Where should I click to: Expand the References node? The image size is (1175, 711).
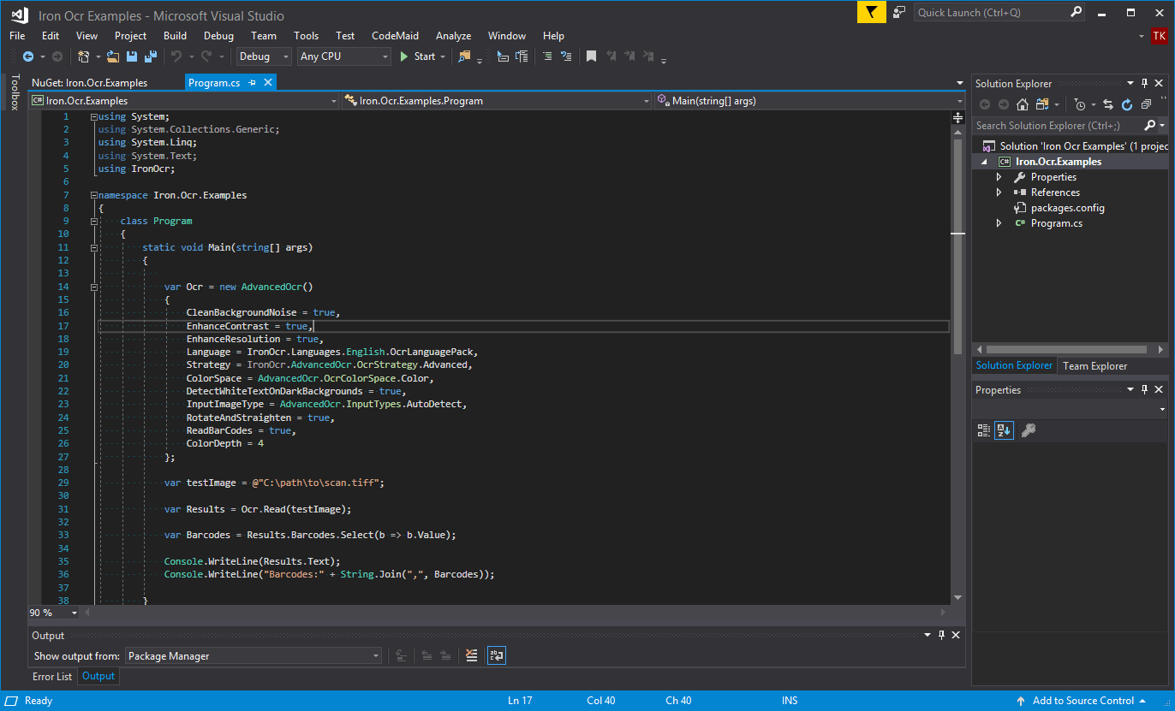tap(999, 192)
